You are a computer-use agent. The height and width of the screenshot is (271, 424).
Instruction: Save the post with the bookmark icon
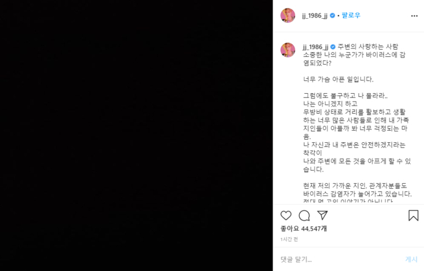(x=413, y=215)
